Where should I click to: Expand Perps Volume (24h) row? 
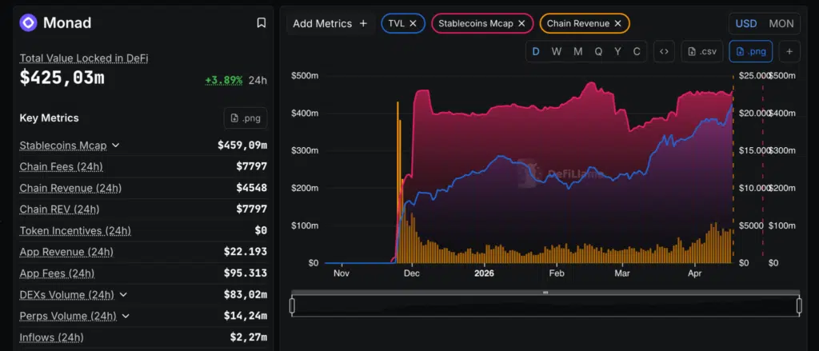click(126, 316)
